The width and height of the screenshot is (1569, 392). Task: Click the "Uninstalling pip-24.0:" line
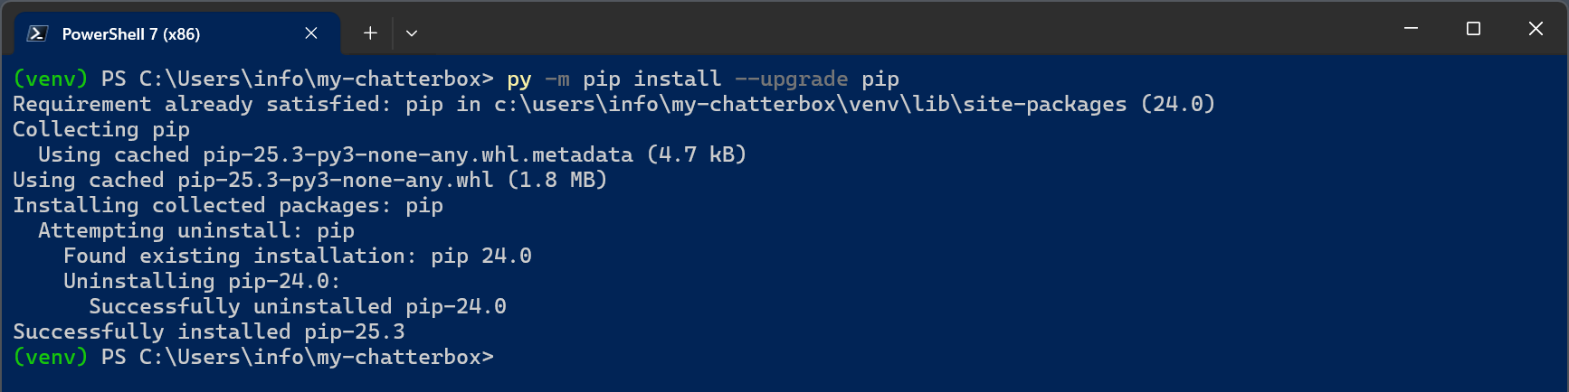coord(201,282)
